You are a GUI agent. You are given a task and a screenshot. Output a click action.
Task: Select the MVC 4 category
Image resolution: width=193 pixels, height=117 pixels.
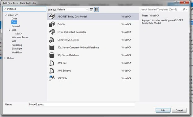[19, 34]
